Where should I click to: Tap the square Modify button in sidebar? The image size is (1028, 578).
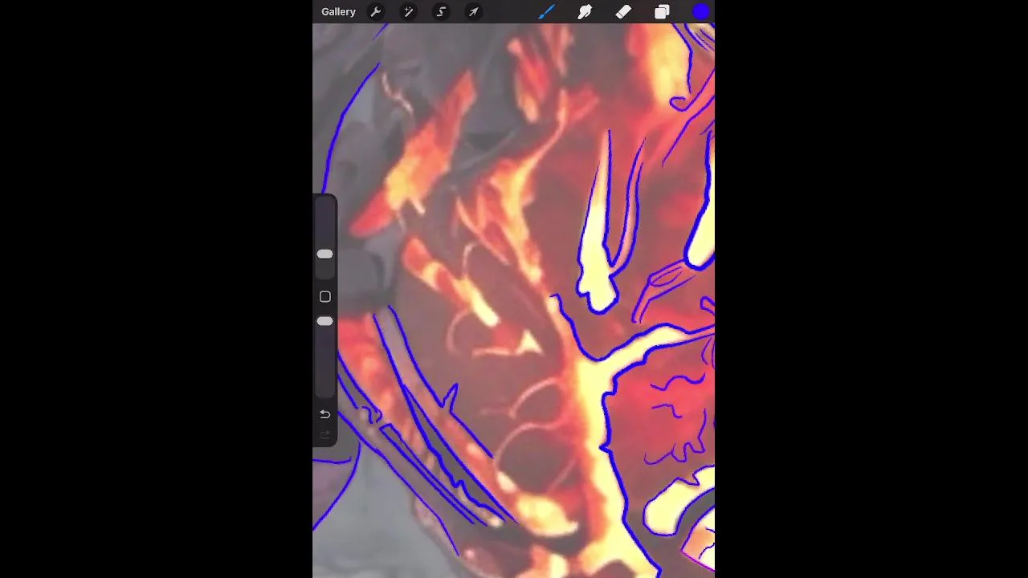click(324, 297)
